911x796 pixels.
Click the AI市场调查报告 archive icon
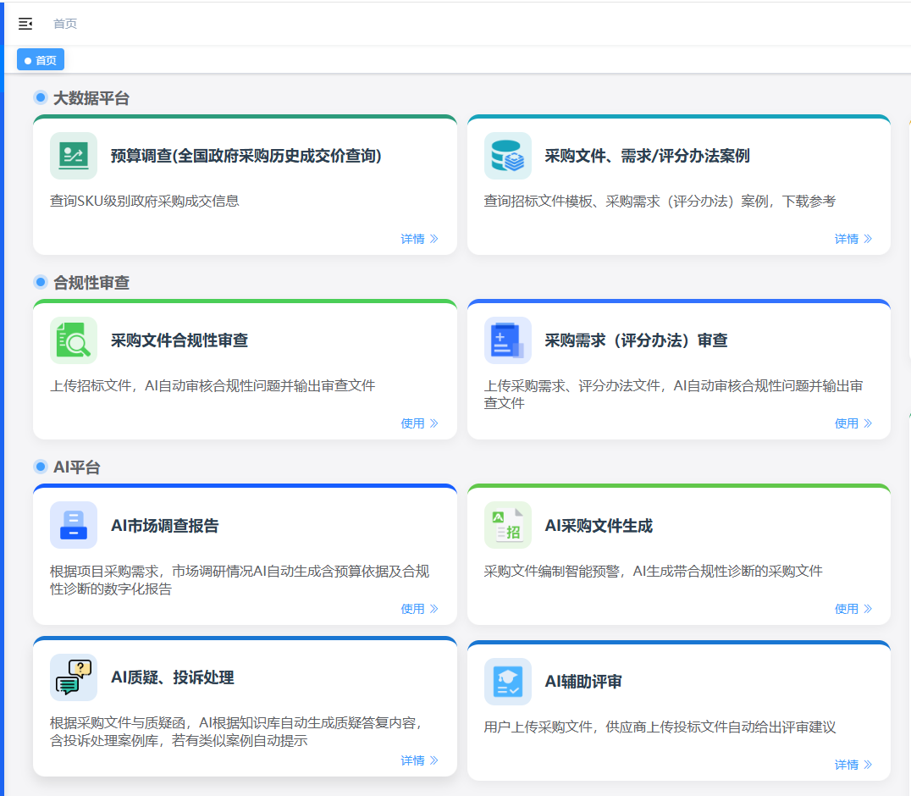74,525
